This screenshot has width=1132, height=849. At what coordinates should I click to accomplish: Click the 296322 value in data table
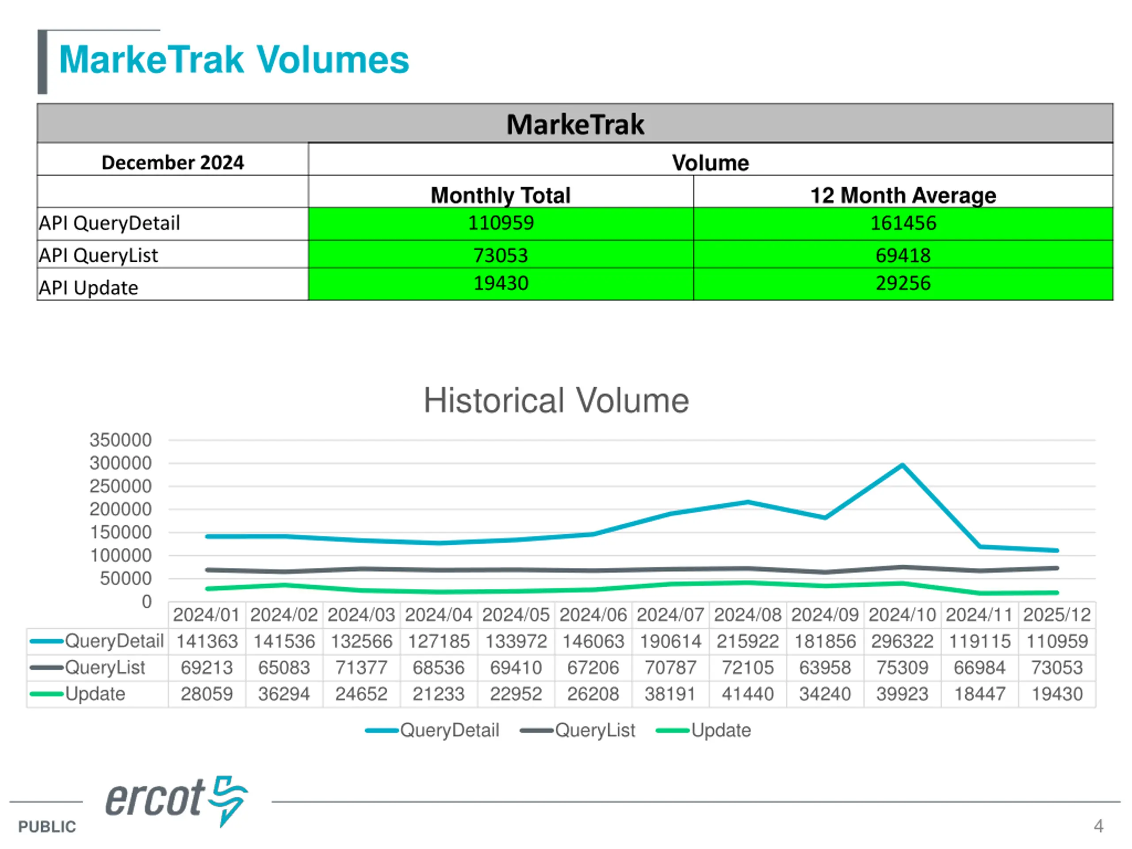coord(902,641)
